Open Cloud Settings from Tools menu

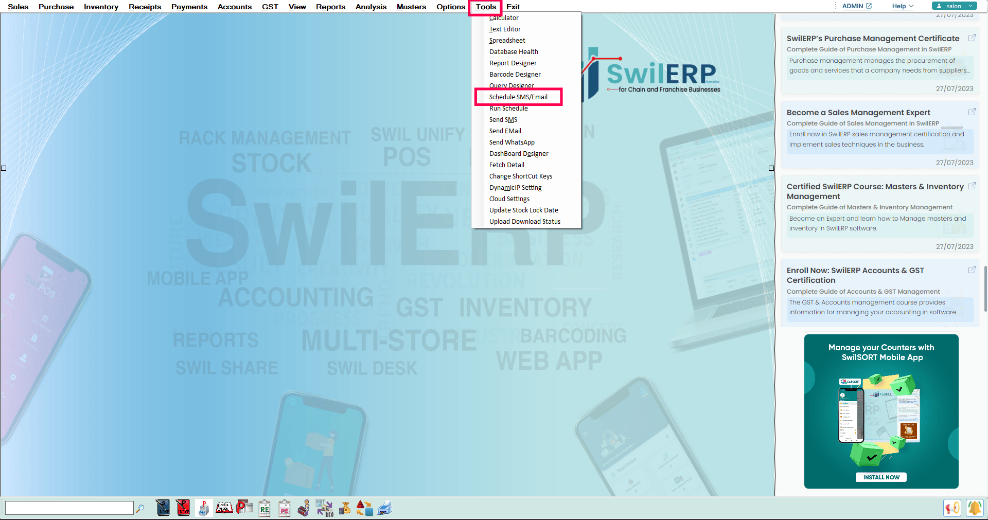(x=526, y=199)
